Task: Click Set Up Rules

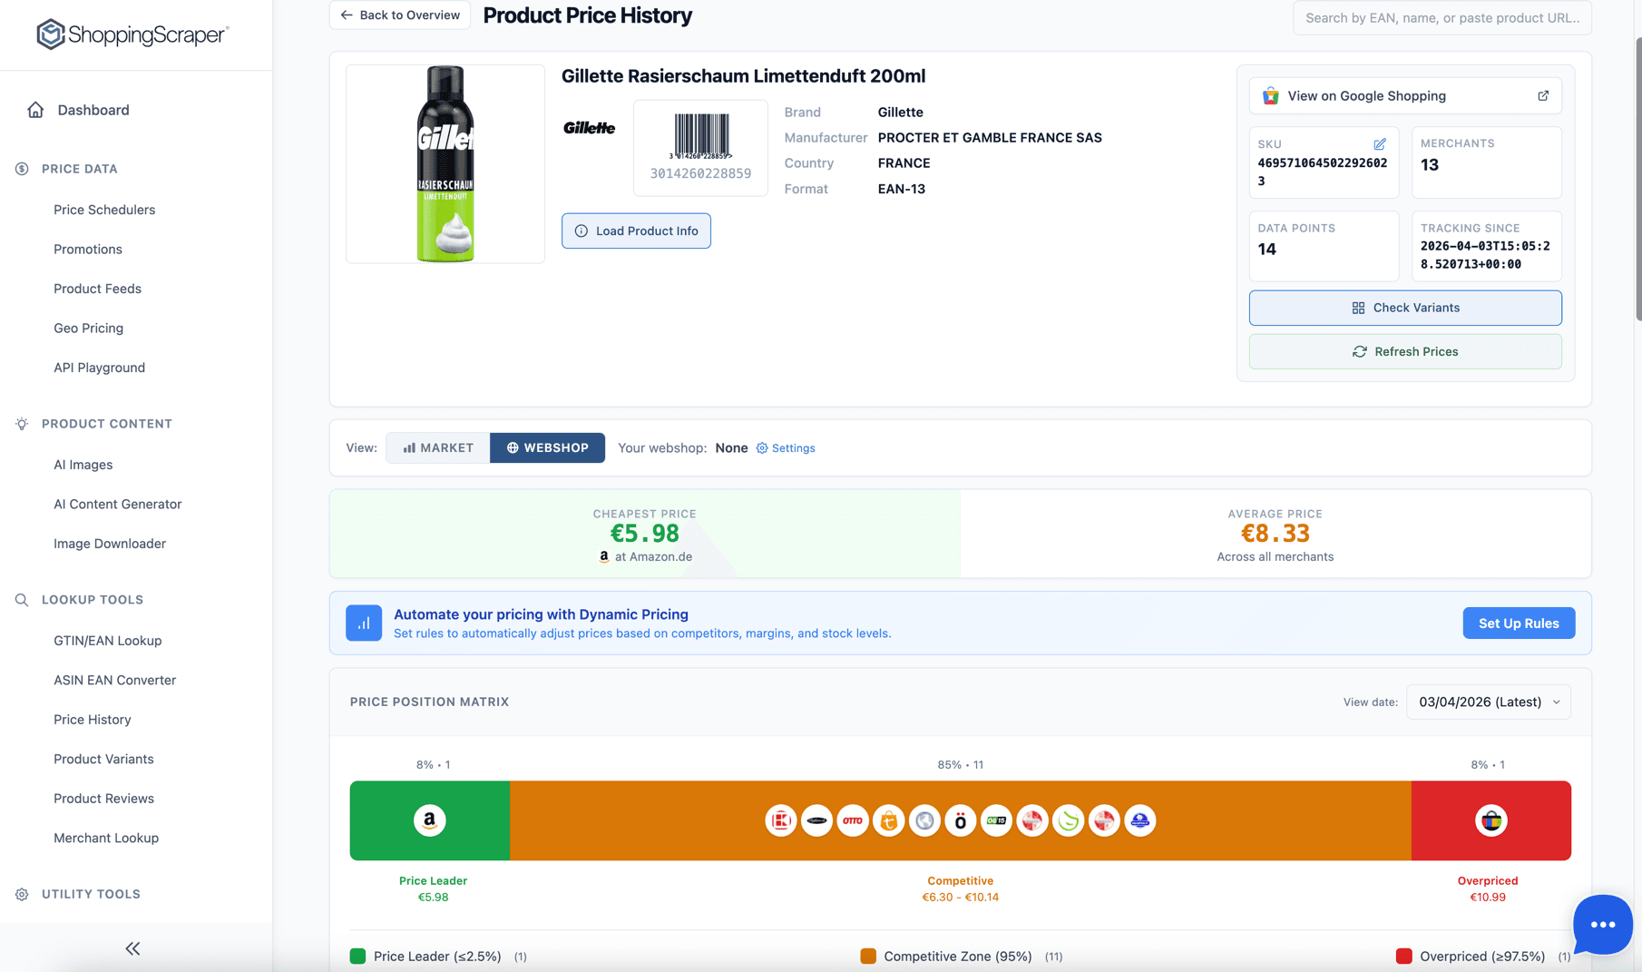Action: [1519, 623]
